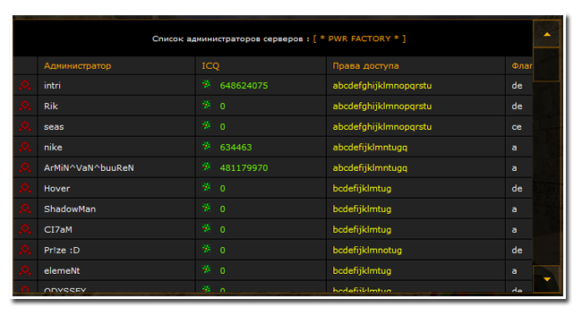The width and height of the screenshot is (582, 333).
Task: Click the red admin icon beside Pr!ze :D
Action: (25, 250)
